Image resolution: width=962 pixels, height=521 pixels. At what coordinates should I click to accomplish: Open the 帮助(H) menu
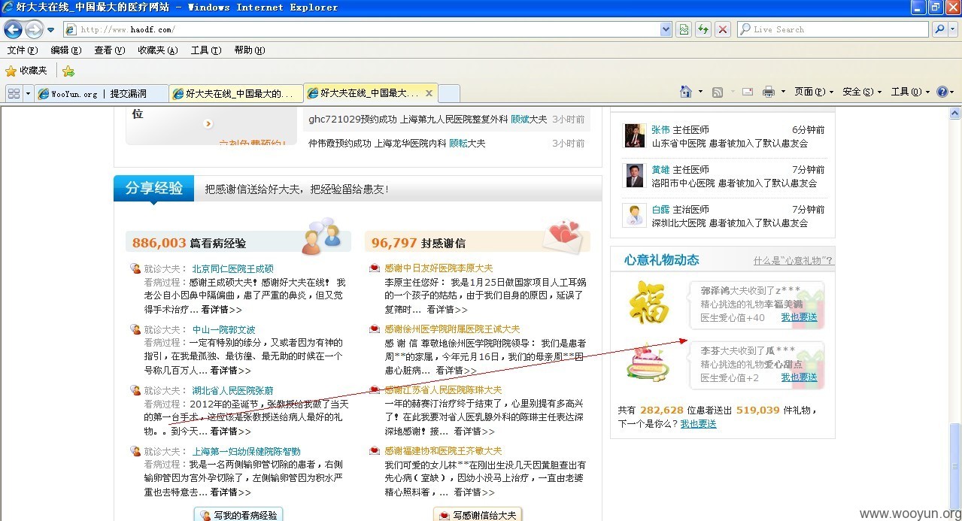(x=250, y=50)
